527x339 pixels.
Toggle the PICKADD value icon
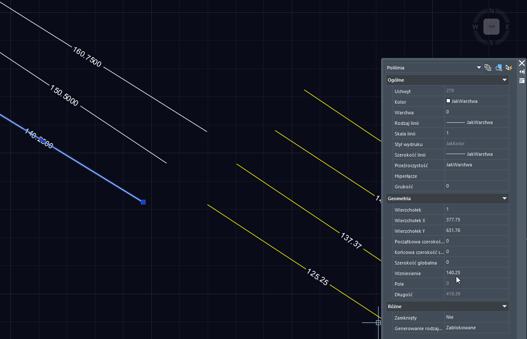pos(488,68)
